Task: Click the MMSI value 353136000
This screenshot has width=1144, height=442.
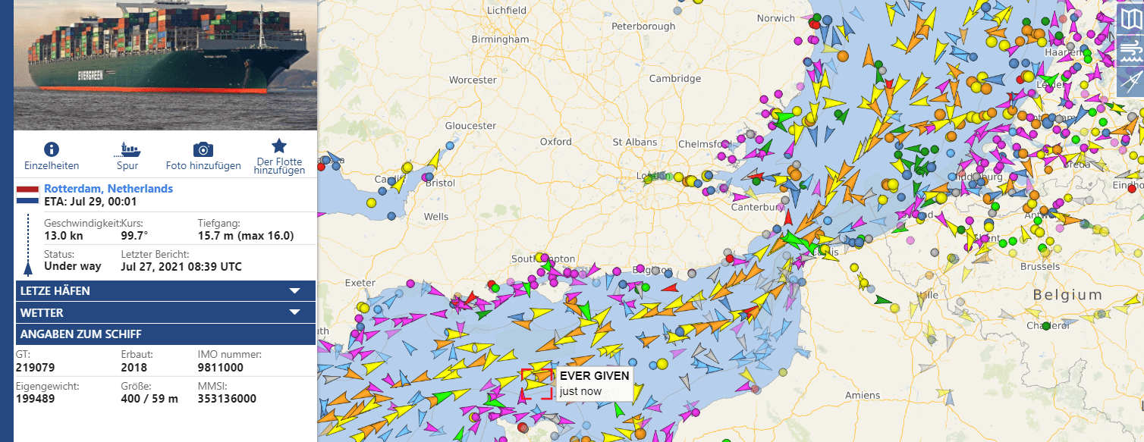Action: (227, 398)
